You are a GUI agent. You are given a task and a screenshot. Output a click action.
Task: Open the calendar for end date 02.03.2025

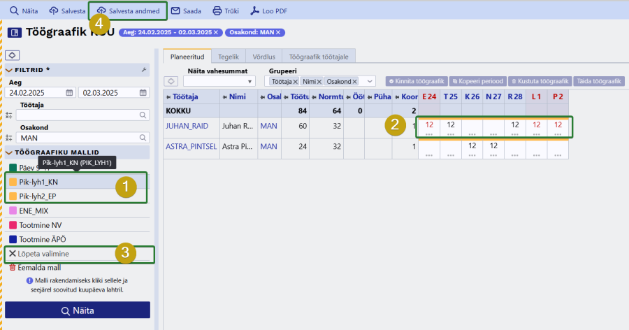click(143, 93)
